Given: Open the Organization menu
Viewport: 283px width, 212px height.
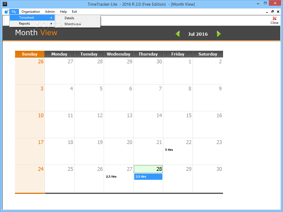Looking at the screenshot, I should (31, 12).
